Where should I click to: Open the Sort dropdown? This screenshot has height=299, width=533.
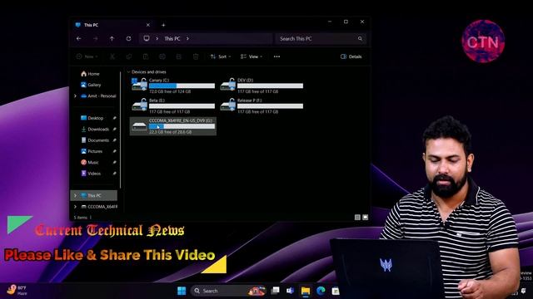(x=221, y=56)
